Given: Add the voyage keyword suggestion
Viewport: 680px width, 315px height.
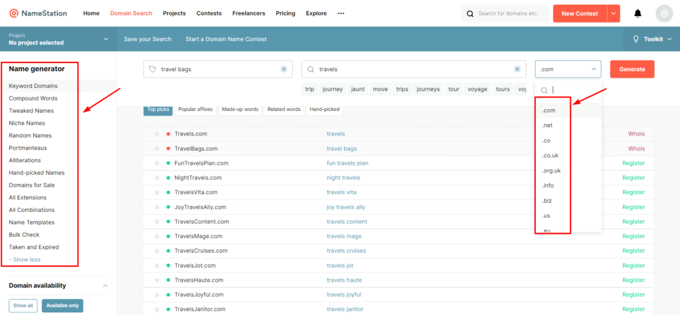Looking at the screenshot, I should click(477, 89).
